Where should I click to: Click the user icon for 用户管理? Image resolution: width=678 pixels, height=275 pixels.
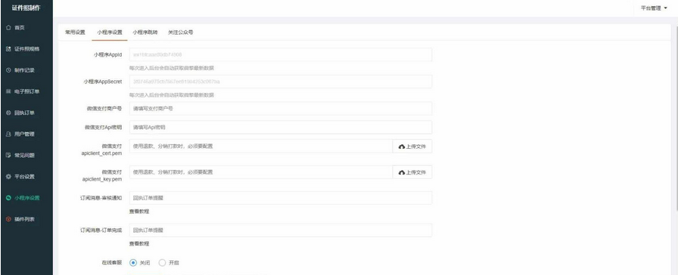8,134
